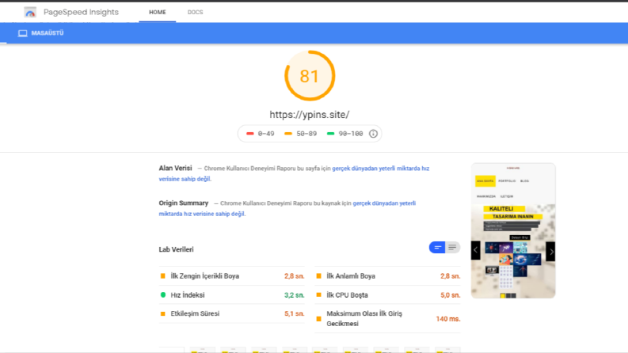Click the desktop monitor icon

click(x=23, y=33)
